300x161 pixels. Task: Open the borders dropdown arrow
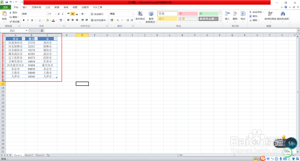(43, 20)
